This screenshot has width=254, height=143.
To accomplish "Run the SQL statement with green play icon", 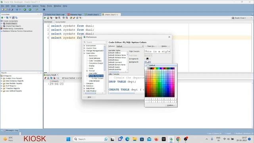I will 45,17.
